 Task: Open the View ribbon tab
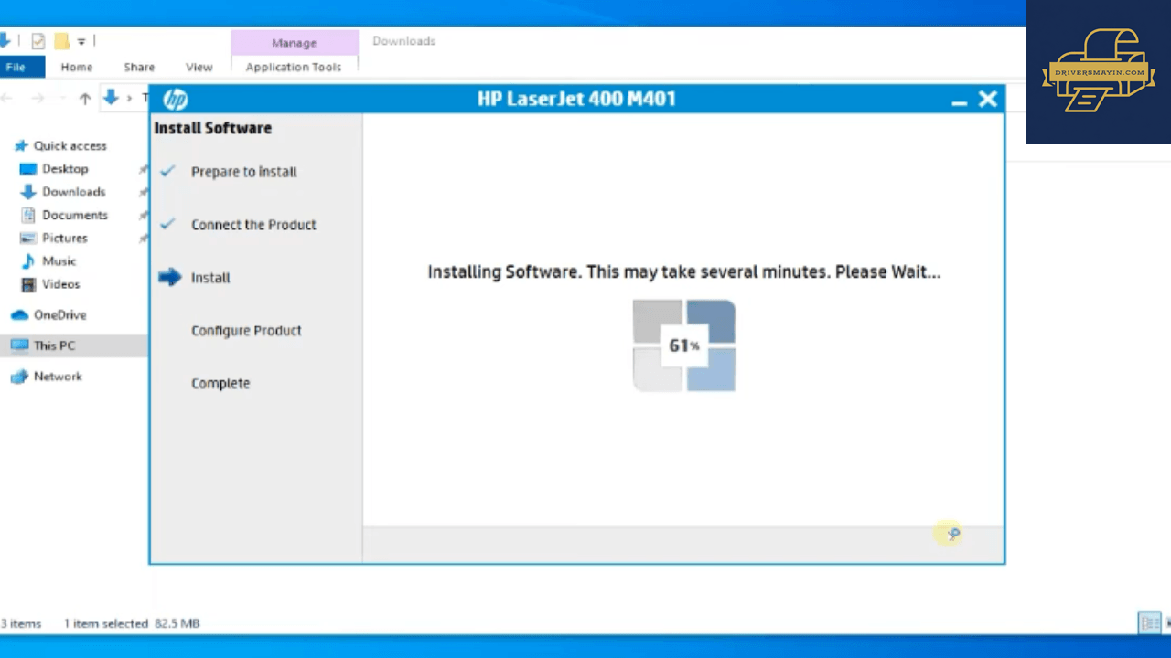pos(199,67)
